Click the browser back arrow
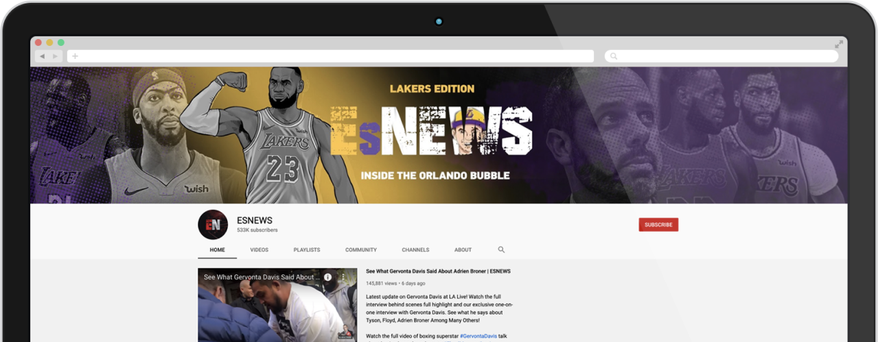 42,56
